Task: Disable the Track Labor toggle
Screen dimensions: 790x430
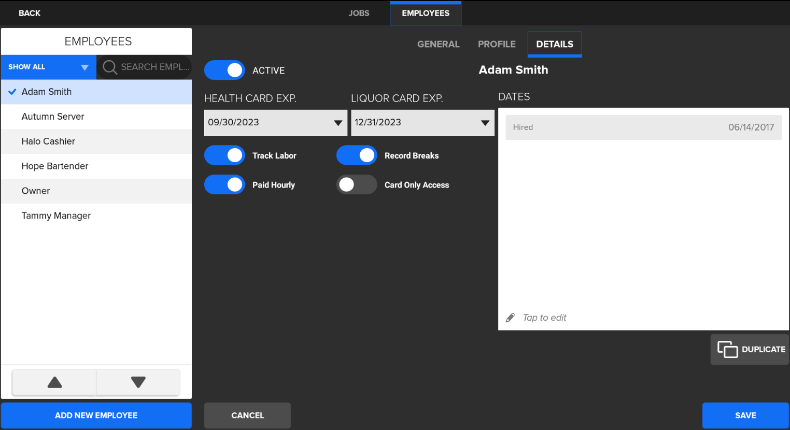Action: coord(224,155)
